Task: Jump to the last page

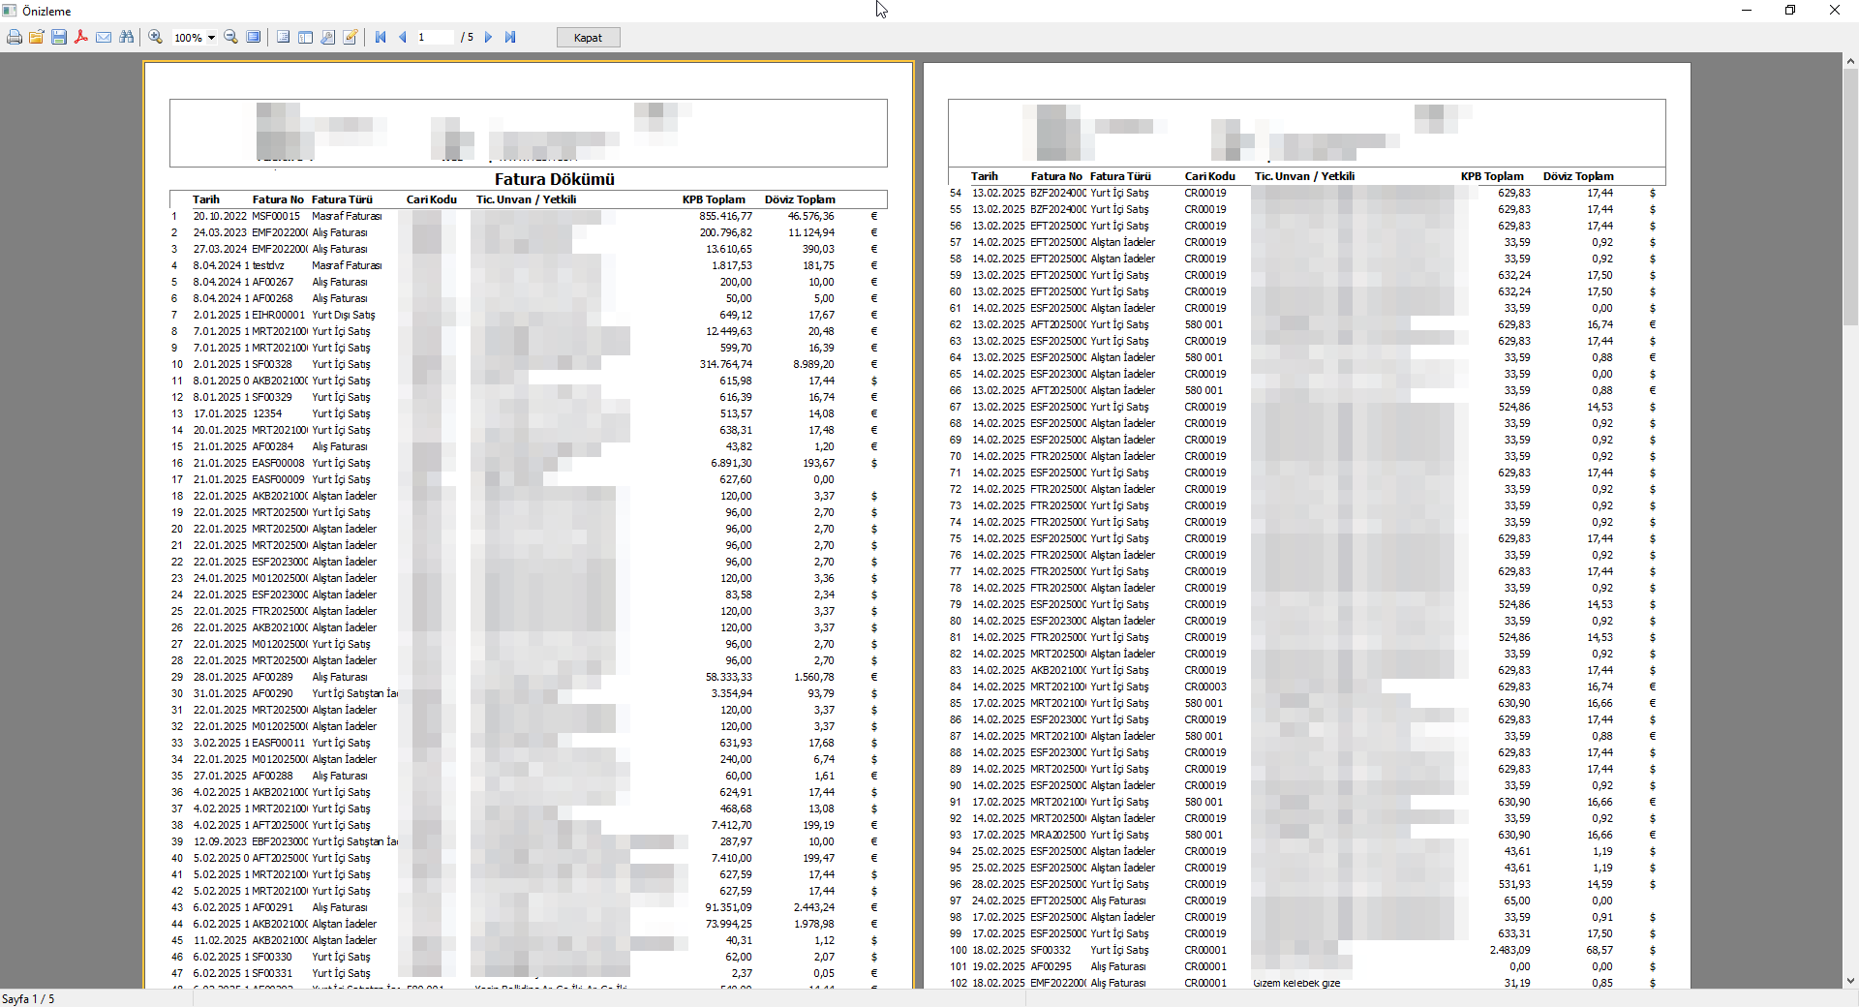Action: point(510,37)
